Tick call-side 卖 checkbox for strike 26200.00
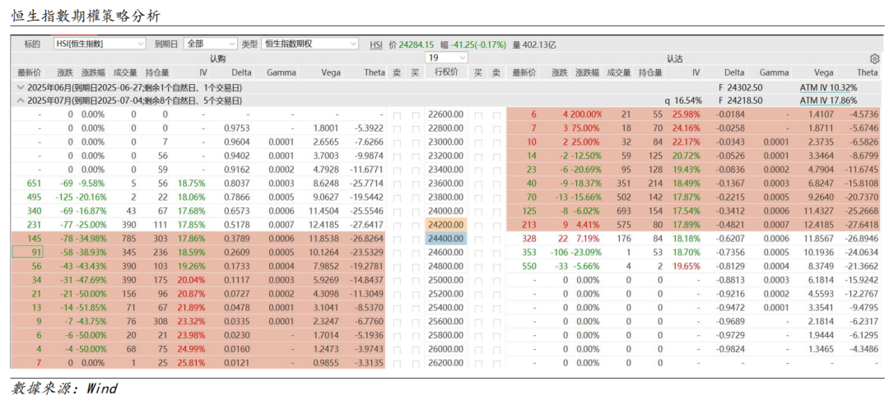The image size is (889, 405). pyautogui.click(x=397, y=362)
